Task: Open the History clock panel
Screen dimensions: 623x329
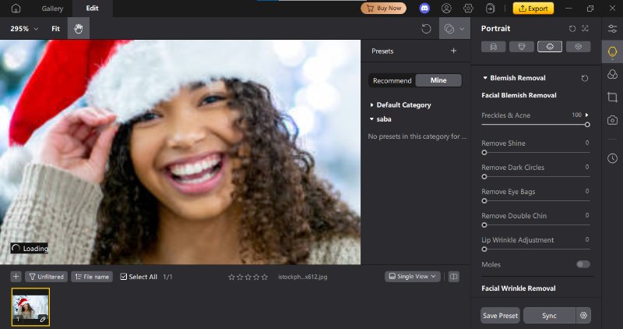Action: click(612, 158)
